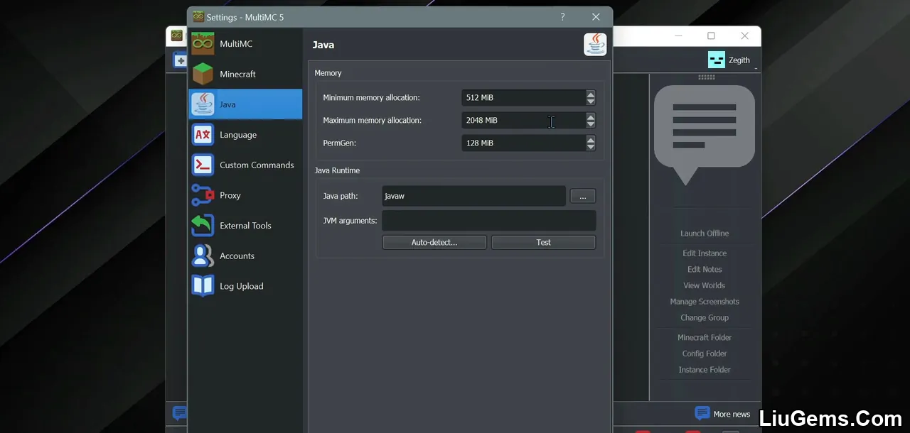Viewport: 910px width, 433px height.
Task: Increase minimum memory allocation with up arrow
Action: pos(591,94)
